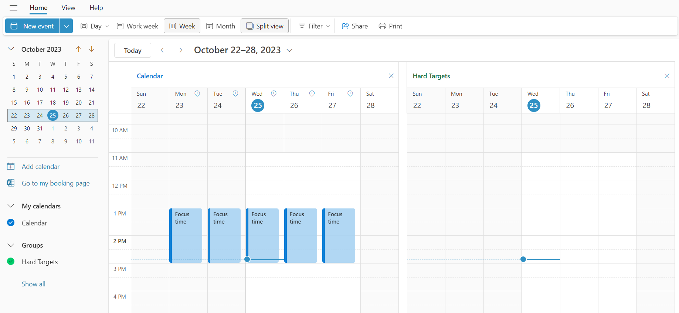Click the Share calendar icon
Image resolution: width=679 pixels, height=313 pixels.
coord(345,26)
